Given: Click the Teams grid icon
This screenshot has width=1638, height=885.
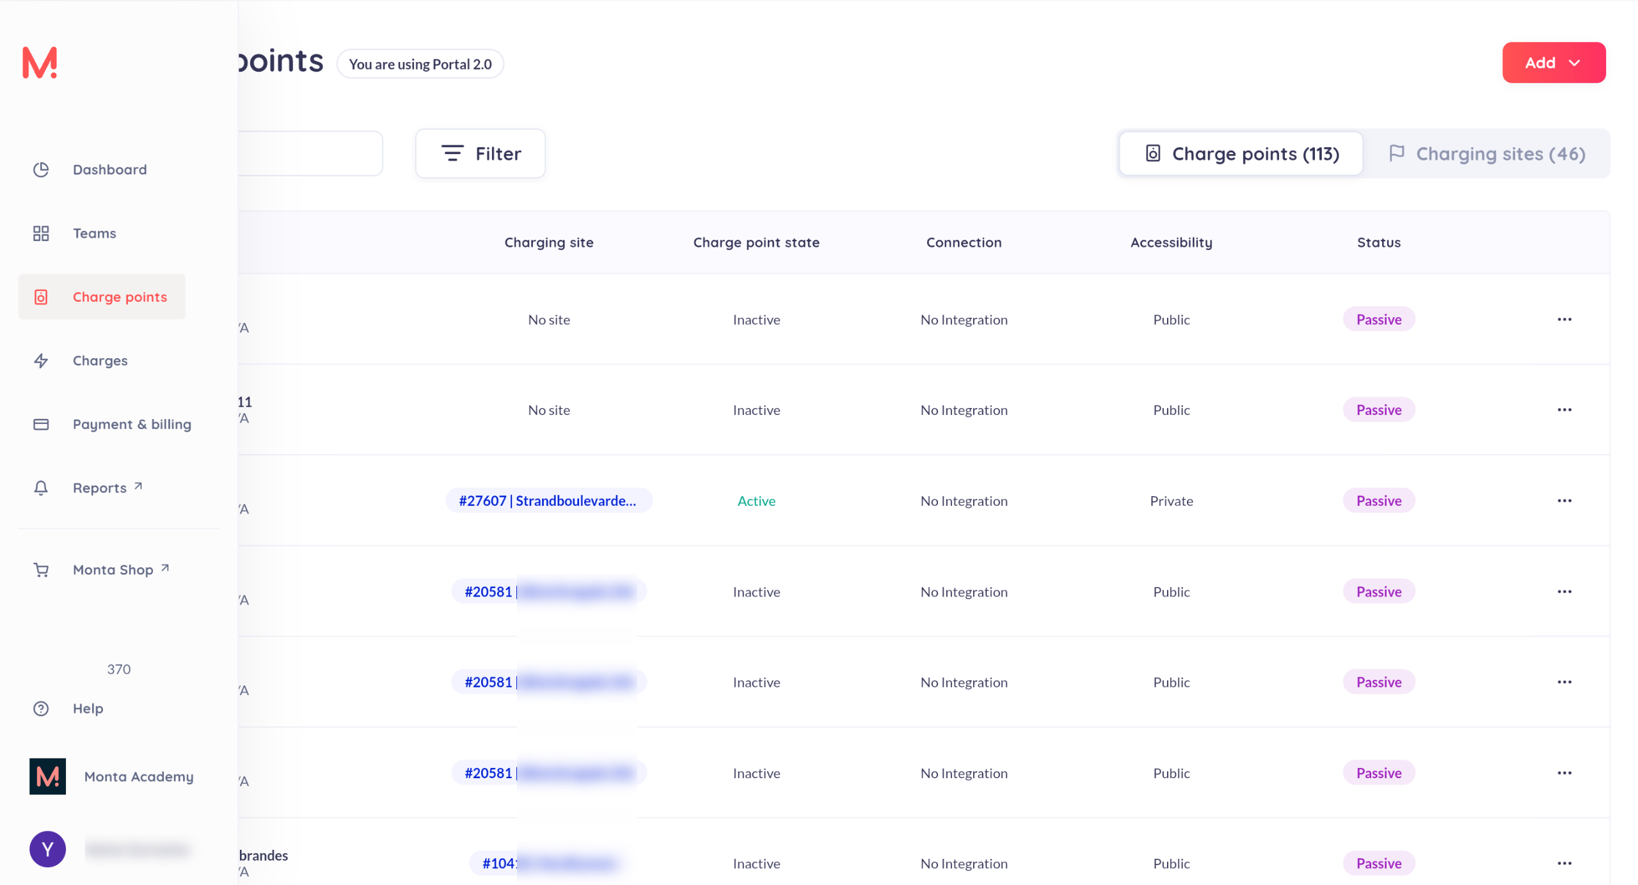Looking at the screenshot, I should [41, 233].
